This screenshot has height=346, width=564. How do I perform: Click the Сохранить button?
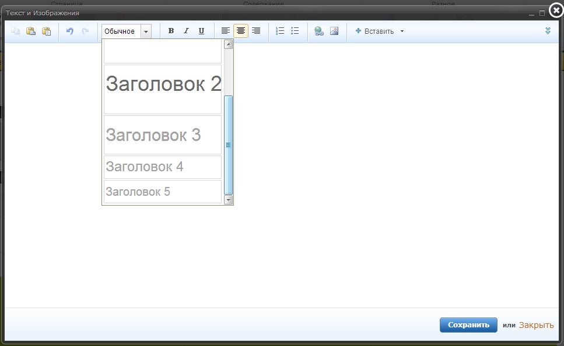tap(468, 325)
